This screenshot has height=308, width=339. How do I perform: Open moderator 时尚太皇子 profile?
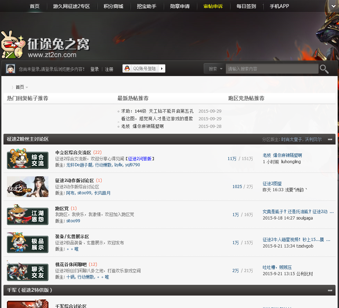(292, 139)
